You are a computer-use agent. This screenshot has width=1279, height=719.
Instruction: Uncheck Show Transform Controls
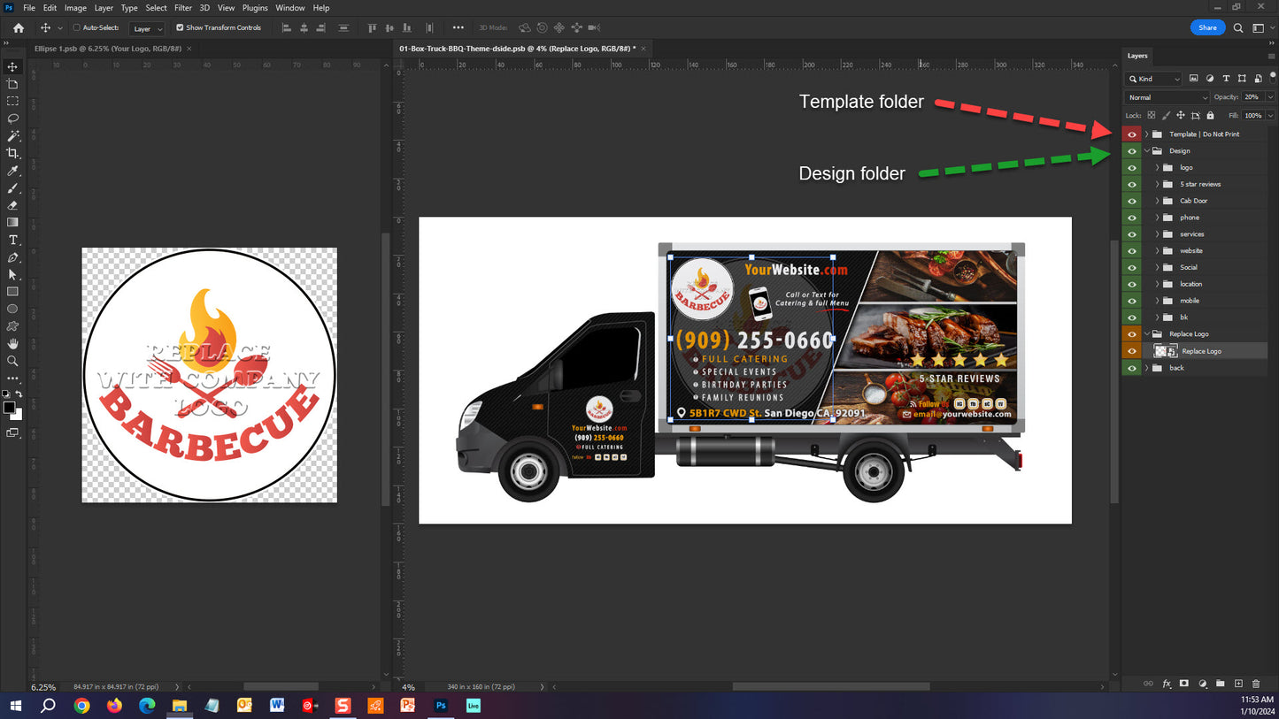click(180, 27)
